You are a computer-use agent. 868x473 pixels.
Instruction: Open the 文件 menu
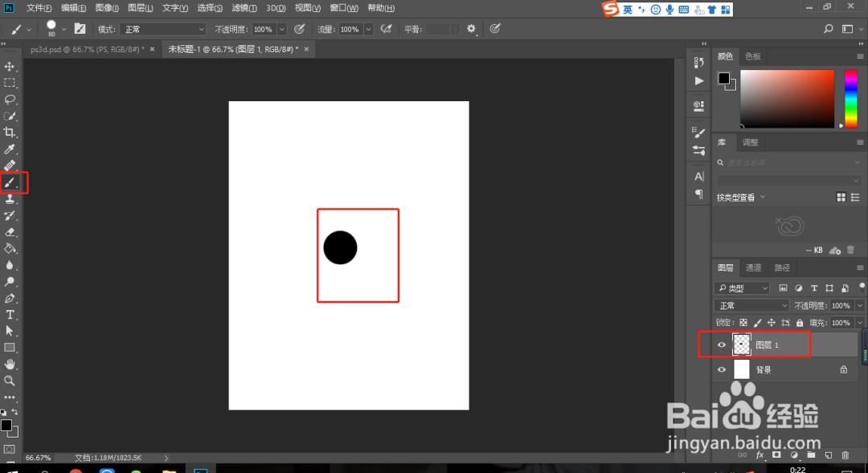click(x=39, y=8)
